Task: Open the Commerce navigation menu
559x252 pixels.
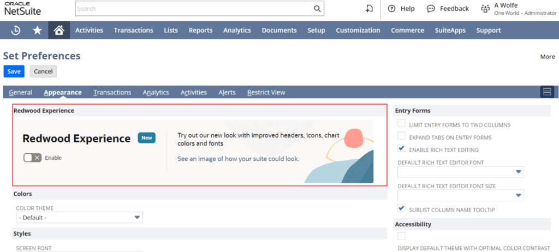Action: point(407,31)
